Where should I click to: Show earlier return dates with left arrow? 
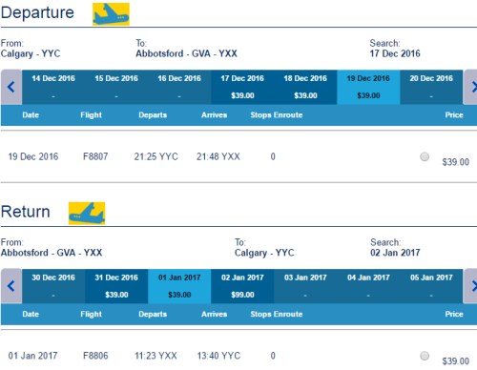11,286
